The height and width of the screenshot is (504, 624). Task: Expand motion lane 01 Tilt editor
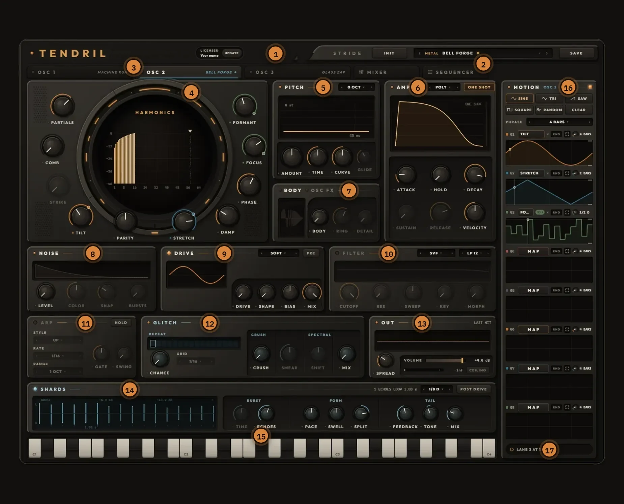(x=567, y=134)
